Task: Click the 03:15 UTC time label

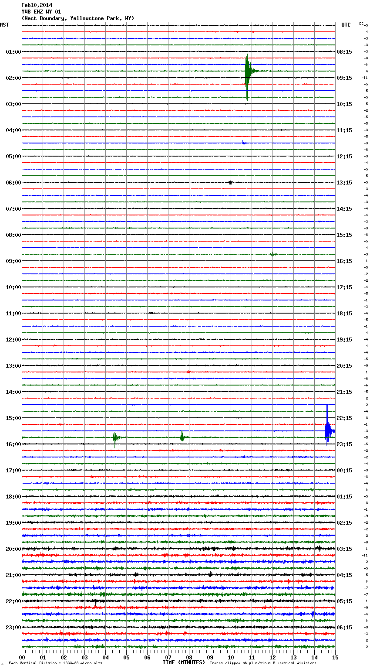Action: pyautogui.click(x=344, y=549)
